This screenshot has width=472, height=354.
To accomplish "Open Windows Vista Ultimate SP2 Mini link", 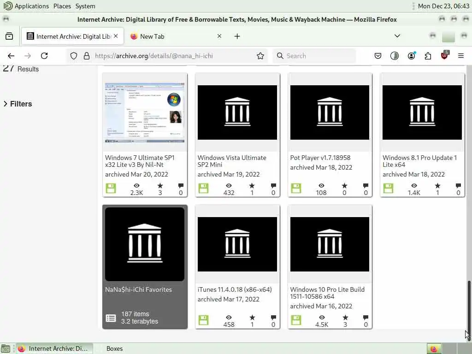I will 232,161.
